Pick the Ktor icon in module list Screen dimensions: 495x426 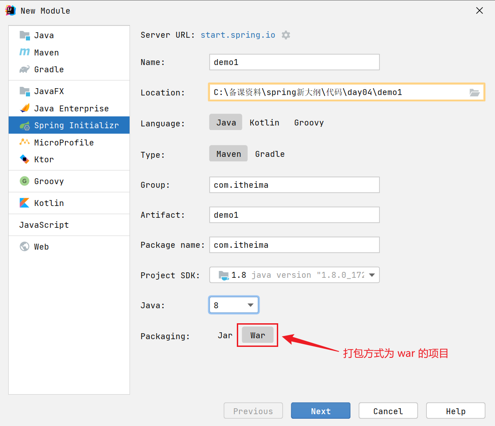click(x=25, y=159)
